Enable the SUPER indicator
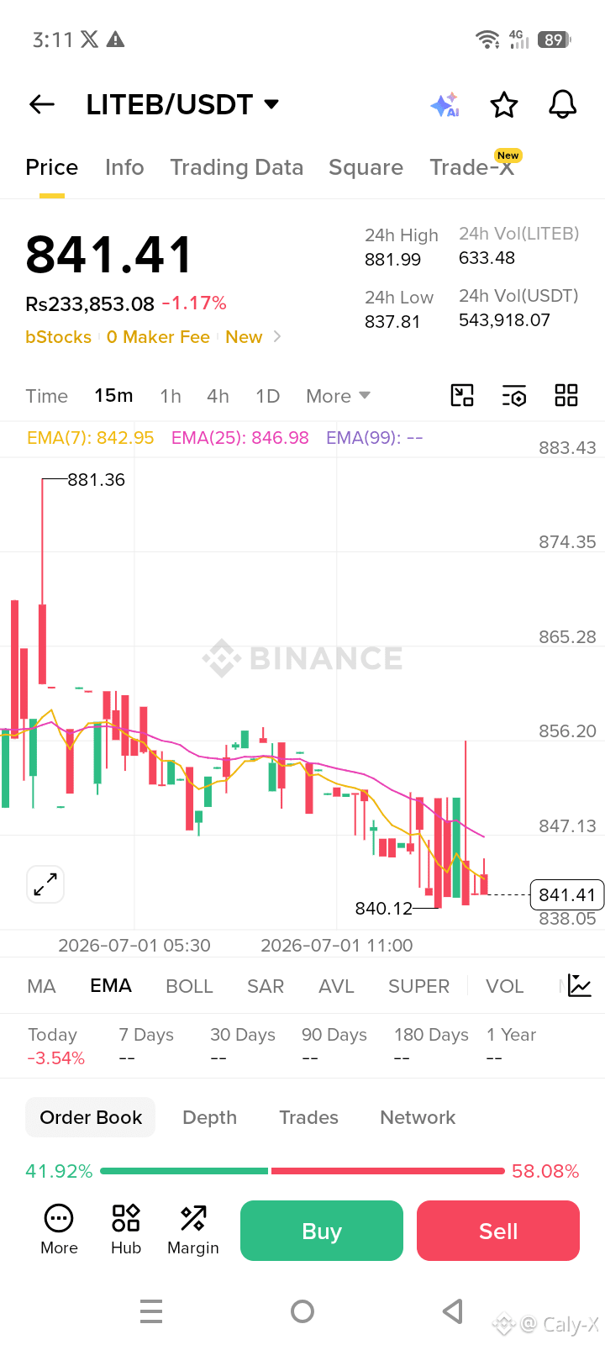 tap(418, 986)
